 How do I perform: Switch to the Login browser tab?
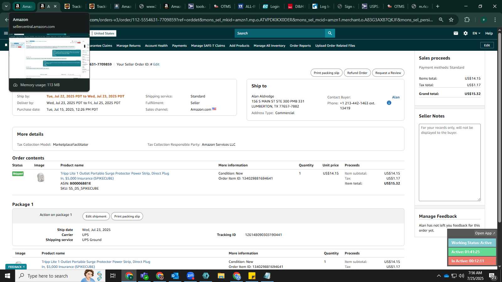coord(272,6)
